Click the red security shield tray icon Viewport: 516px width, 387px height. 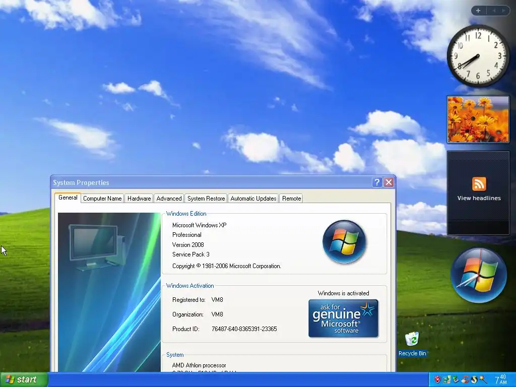tap(437, 379)
